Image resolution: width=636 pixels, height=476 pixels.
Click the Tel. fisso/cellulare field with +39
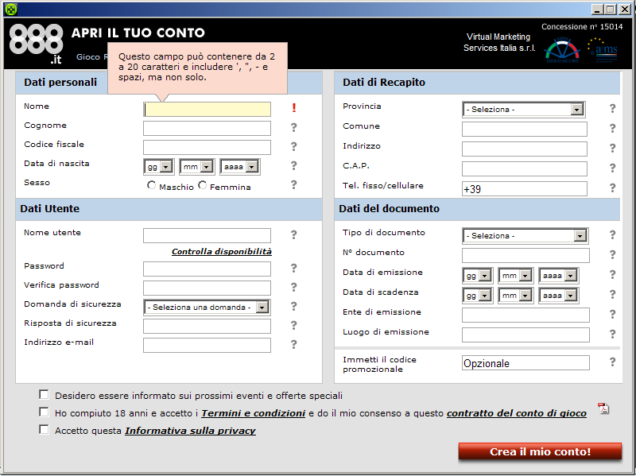[525, 189]
